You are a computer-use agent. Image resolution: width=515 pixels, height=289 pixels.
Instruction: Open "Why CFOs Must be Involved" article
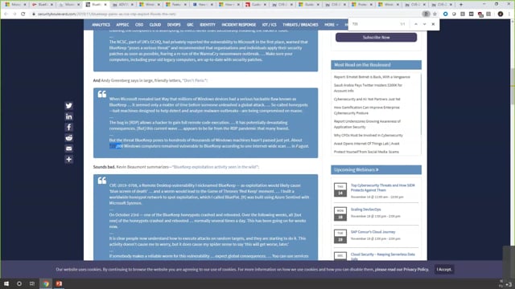point(369,136)
